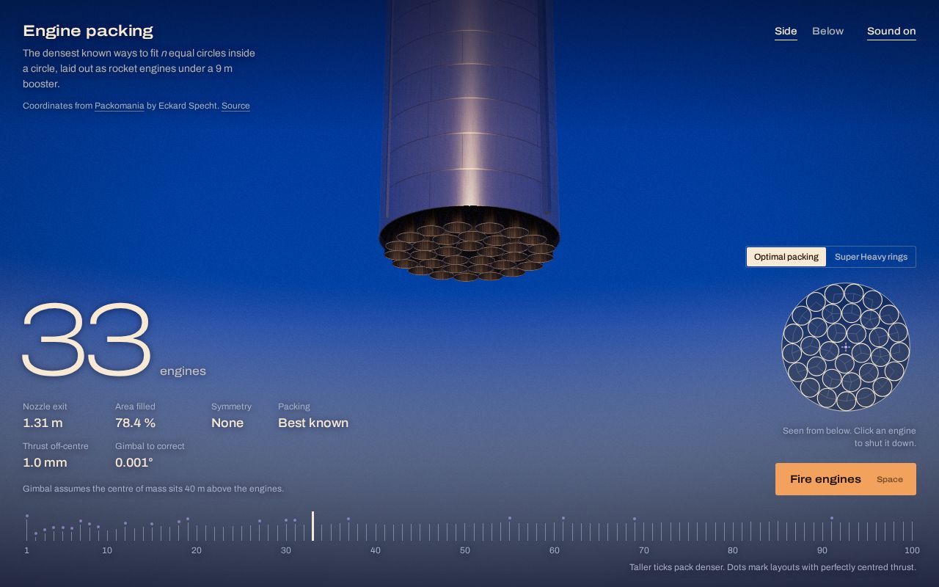Jump to the slider tick above label 10
Image resolution: width=939 pixels, height=587 pixels.
(x=107, y=535)
